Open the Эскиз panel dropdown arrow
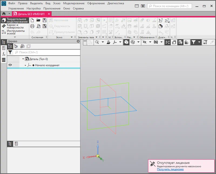Image resolution: width=216 pixels, height=174 pixels. pos(72,37)
